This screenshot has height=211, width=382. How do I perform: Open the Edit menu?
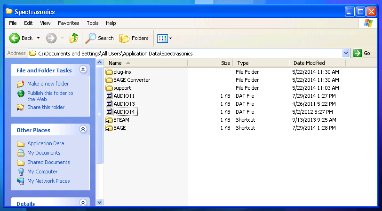28,23
